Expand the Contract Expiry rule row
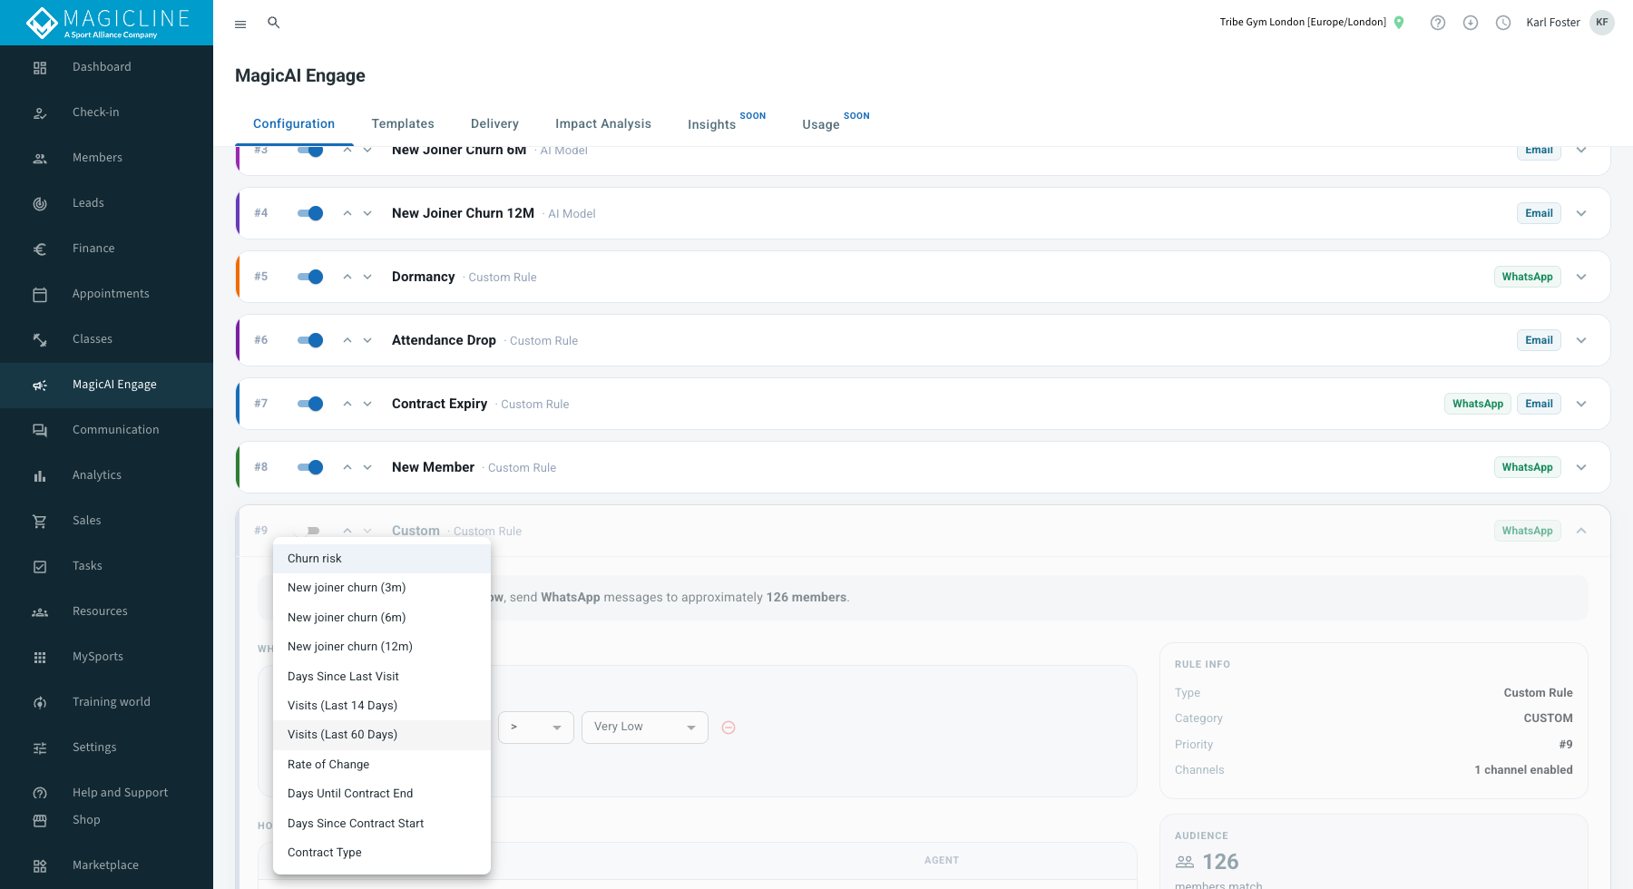 [x=1581, y=404]
